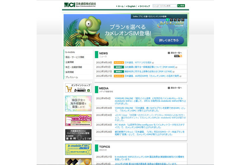Open the b-mobile sidebar menu item
251x165 pixels.
click(70, 52)
